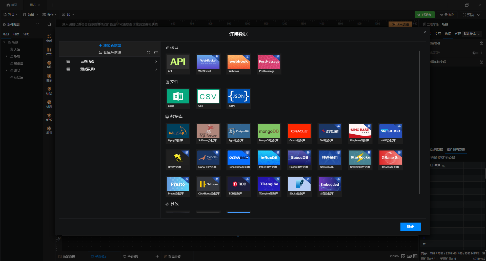Pick the MongoDB database source
The image size is (486, 261).
(269, 133)
